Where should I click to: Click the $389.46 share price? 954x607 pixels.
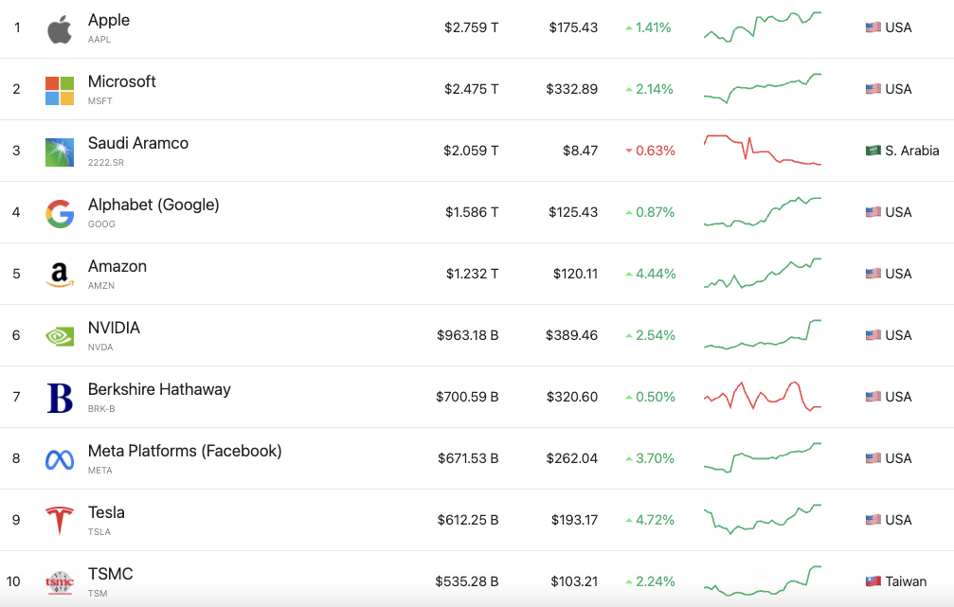(x=572, y=335)
